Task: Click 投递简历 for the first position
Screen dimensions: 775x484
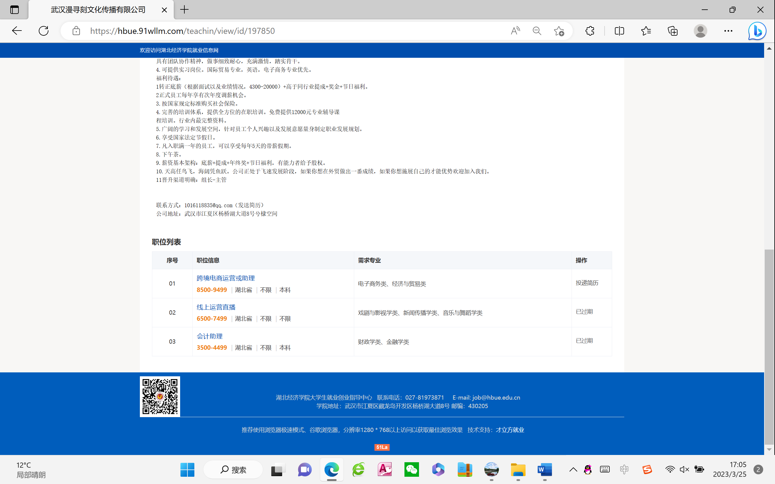Action: pos(587,283)
